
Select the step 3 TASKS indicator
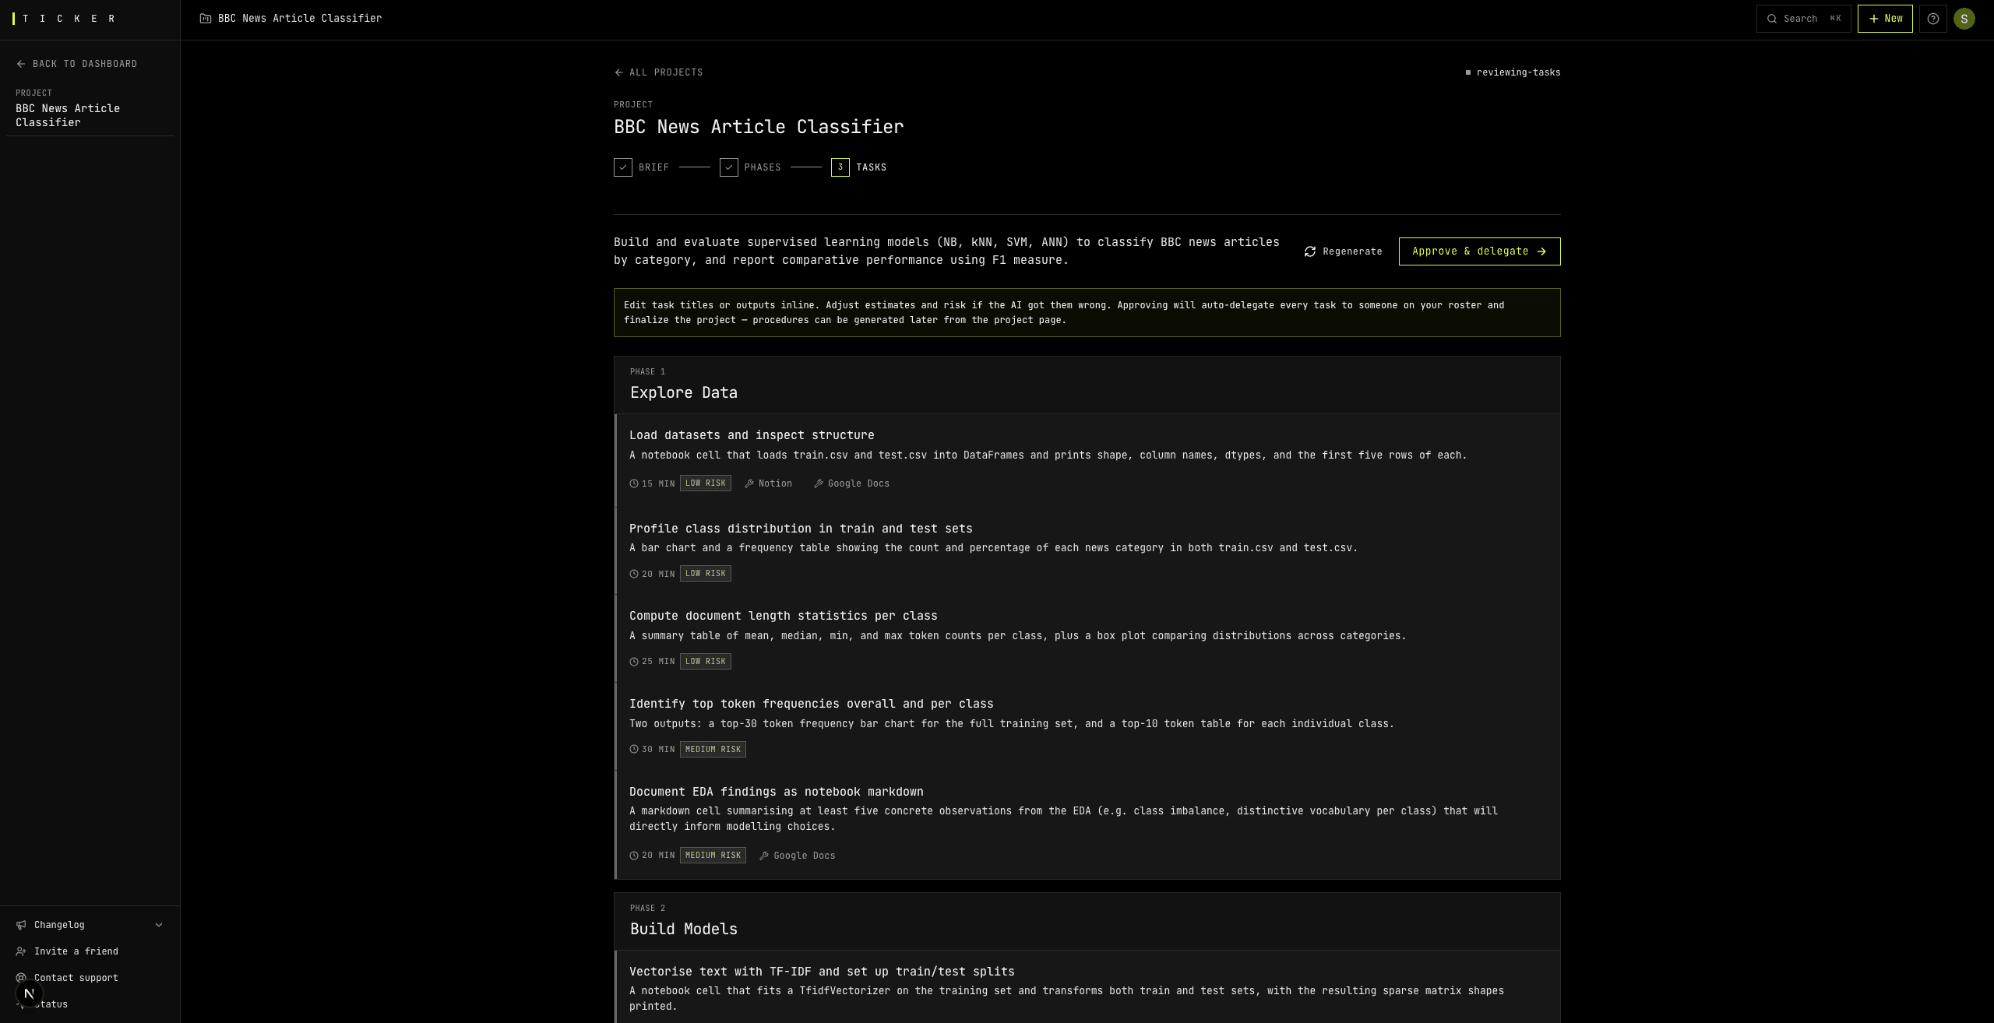coord(840,167)
